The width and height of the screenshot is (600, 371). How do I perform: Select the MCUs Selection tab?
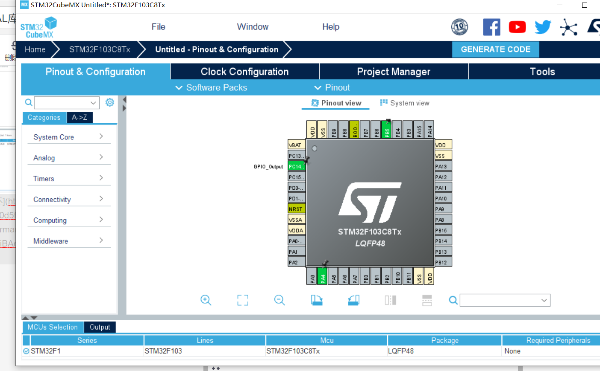point(53,327)
